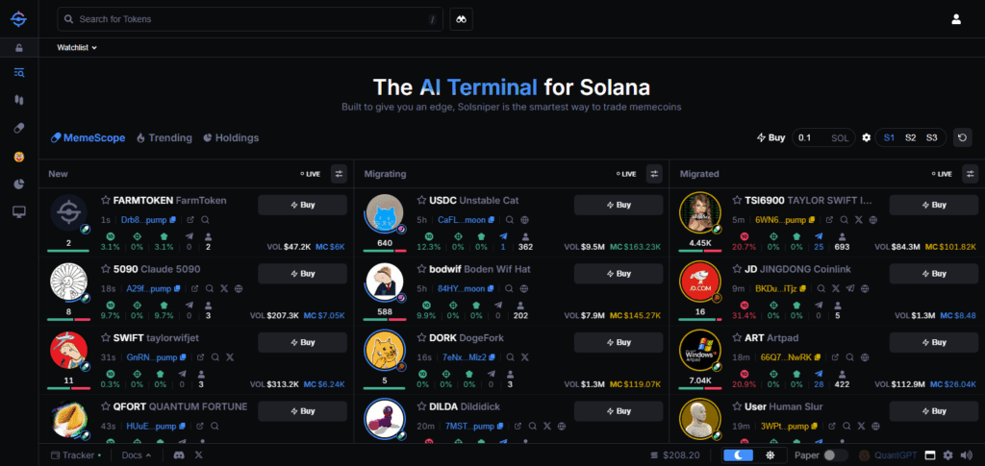The width and height of the screenshot is (985, 466).
Task: Expand the Watchlist dropdown
Action: 77,47
